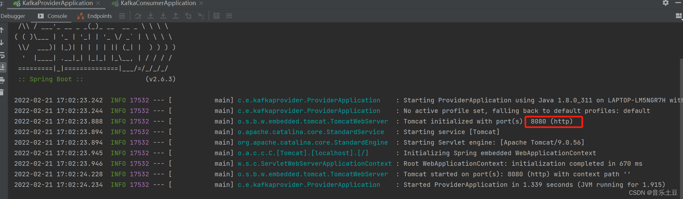Click the Step Into icon

[151, 16]
